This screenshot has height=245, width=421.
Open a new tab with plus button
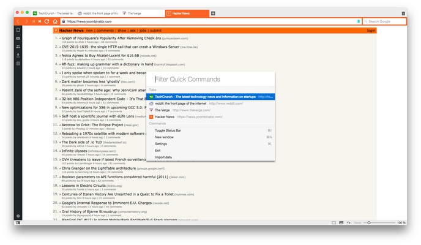tap(213, 13)
